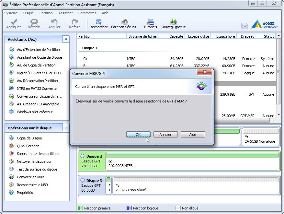Image resolution: width=284 pixels, height=214 pixels.
Task: Click the Sauveg. gratuit toolbar icon
Action: (173, 22)
